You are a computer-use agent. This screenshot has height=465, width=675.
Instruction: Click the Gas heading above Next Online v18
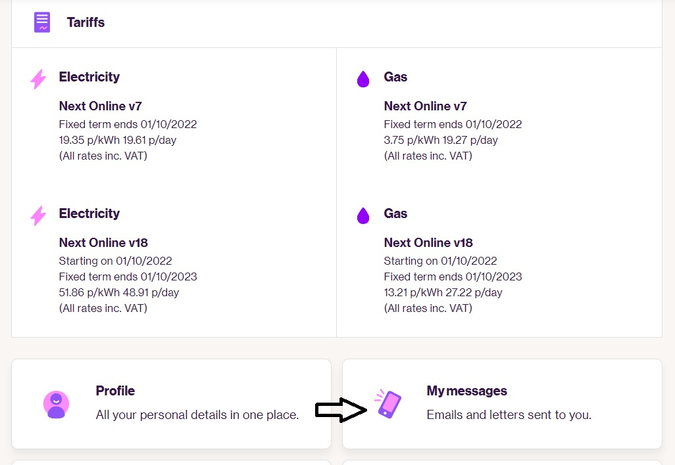pos(395,213)
